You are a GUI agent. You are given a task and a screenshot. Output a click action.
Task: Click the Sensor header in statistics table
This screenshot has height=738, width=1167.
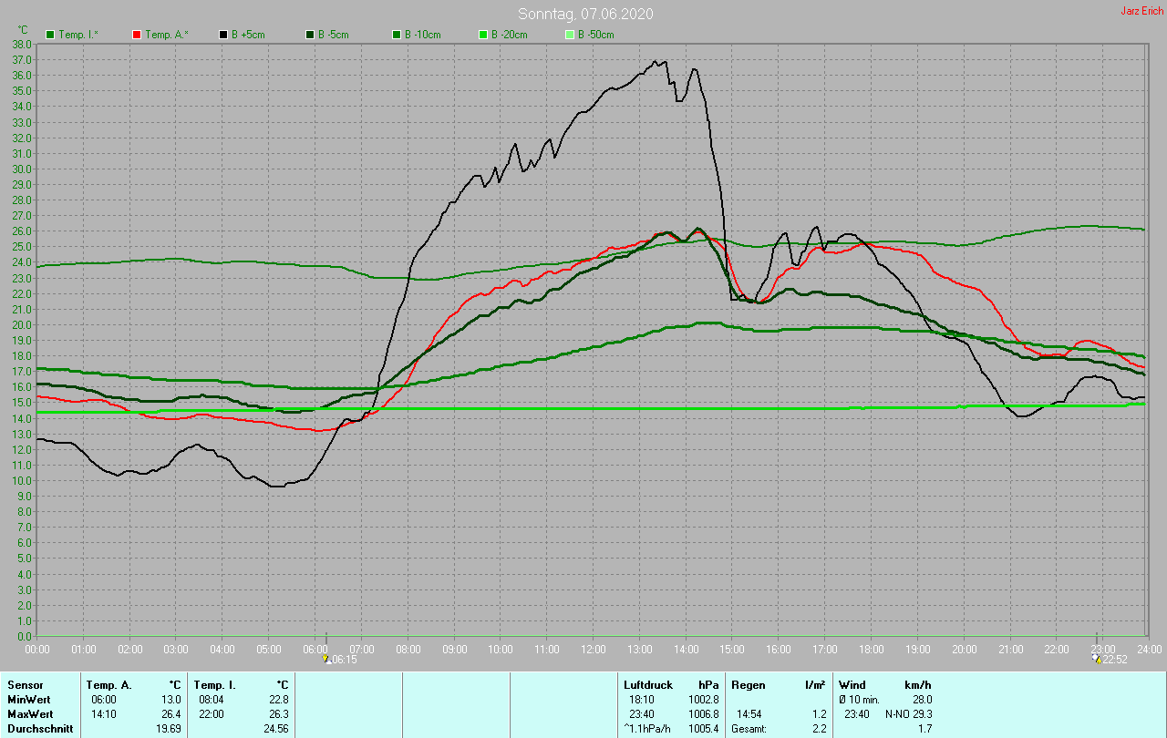25,684
